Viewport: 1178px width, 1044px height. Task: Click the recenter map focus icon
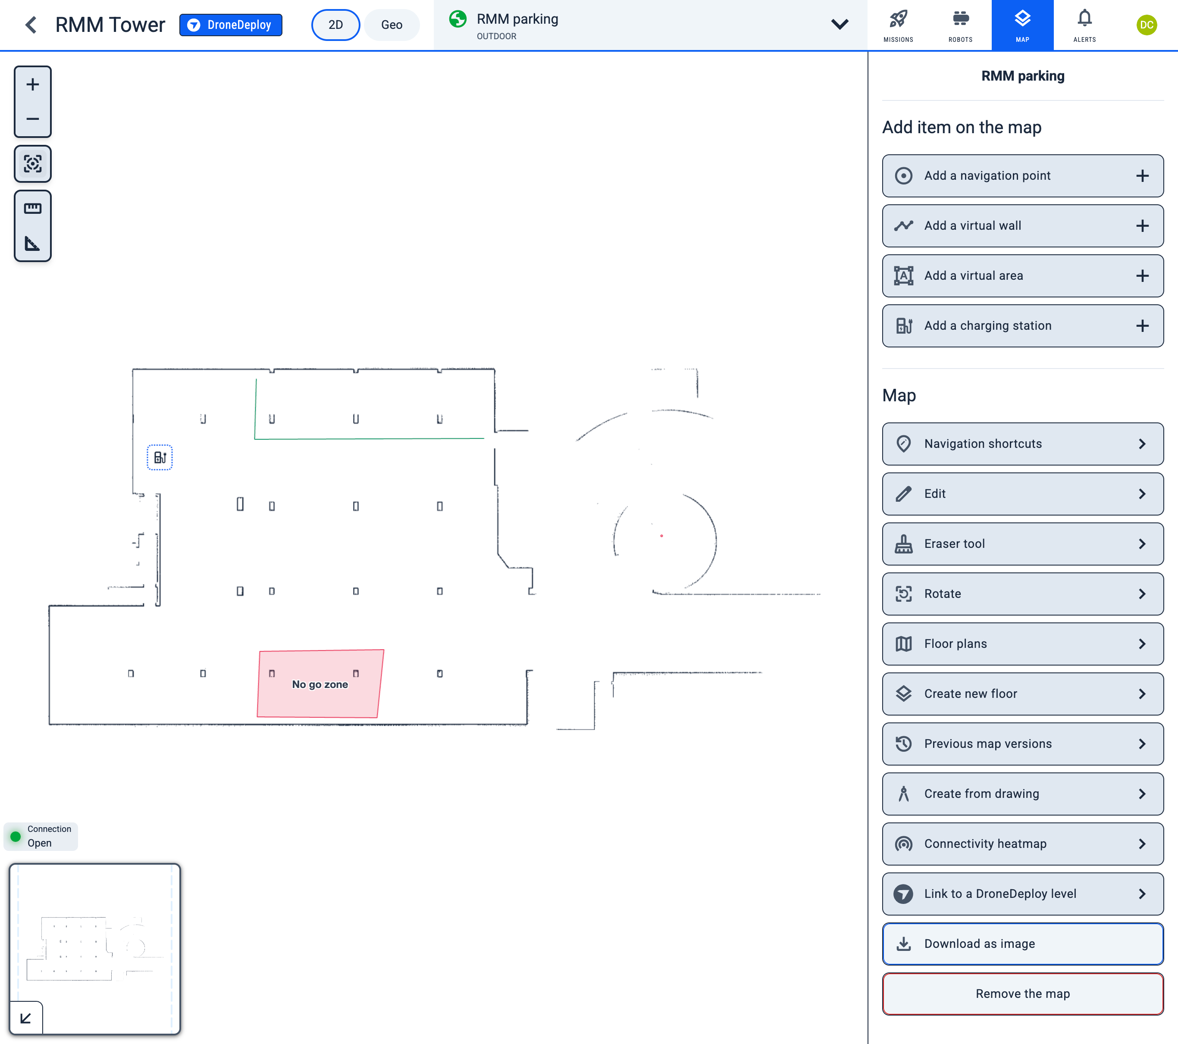point(33,164)
